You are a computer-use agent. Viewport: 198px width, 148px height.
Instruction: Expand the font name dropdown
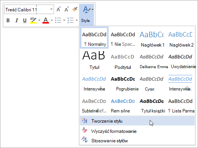coord(51,9)
